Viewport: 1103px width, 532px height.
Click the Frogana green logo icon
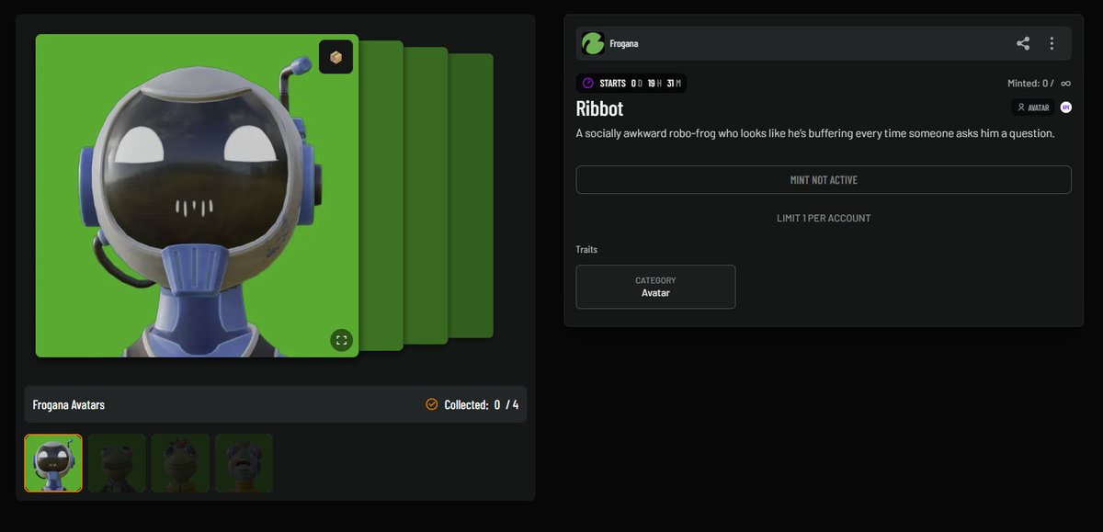[x=593, y=43]
